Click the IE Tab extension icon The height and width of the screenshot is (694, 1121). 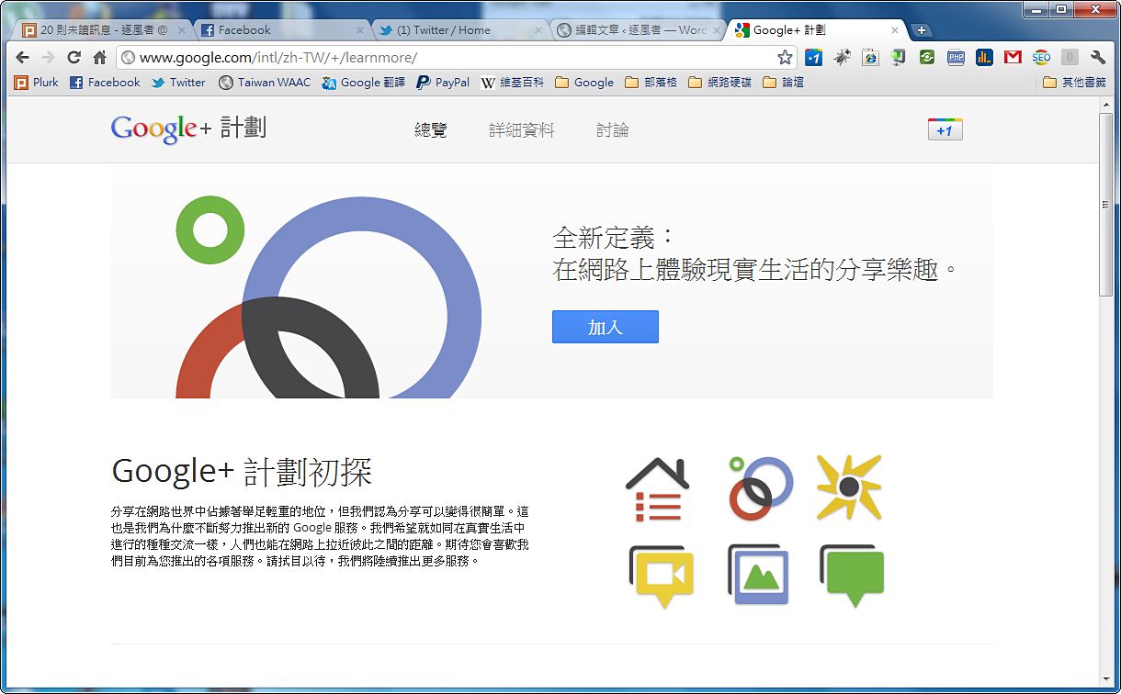[870, 58]
